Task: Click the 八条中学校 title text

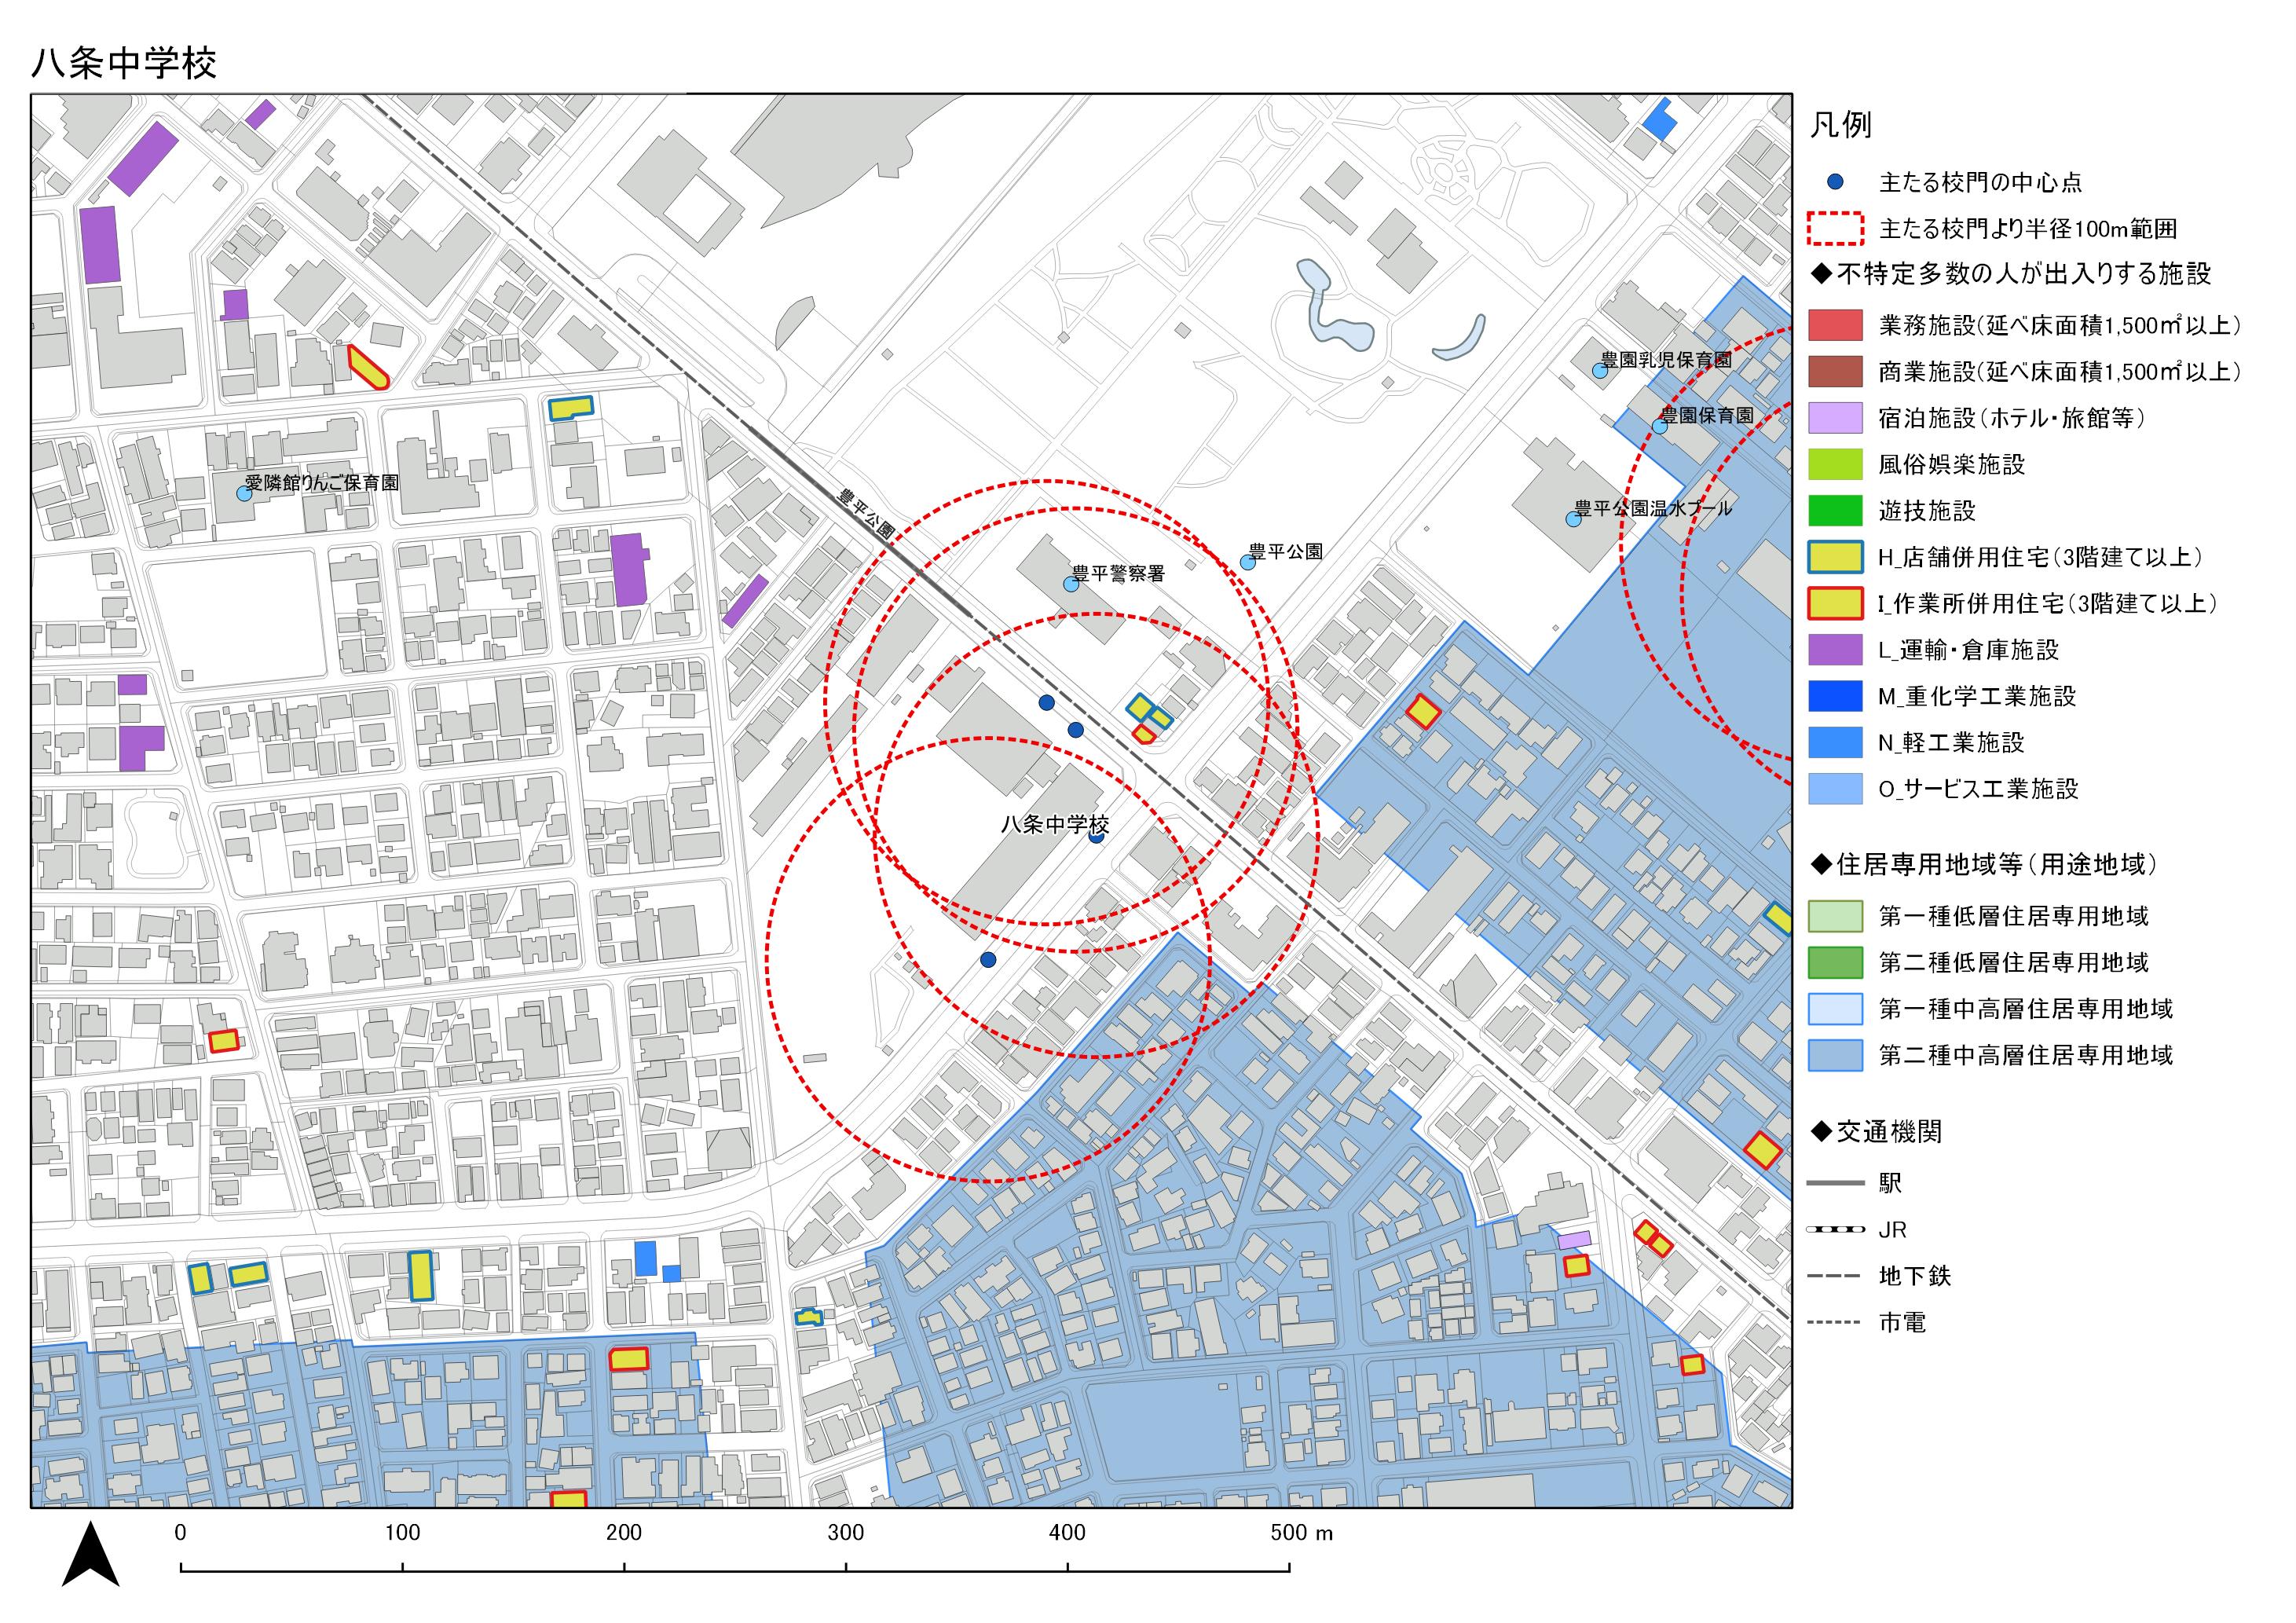Action: 124,63
